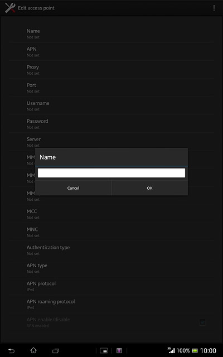Tap the 10:00 clock
223x357 pixels.
(x=208, y=350)
